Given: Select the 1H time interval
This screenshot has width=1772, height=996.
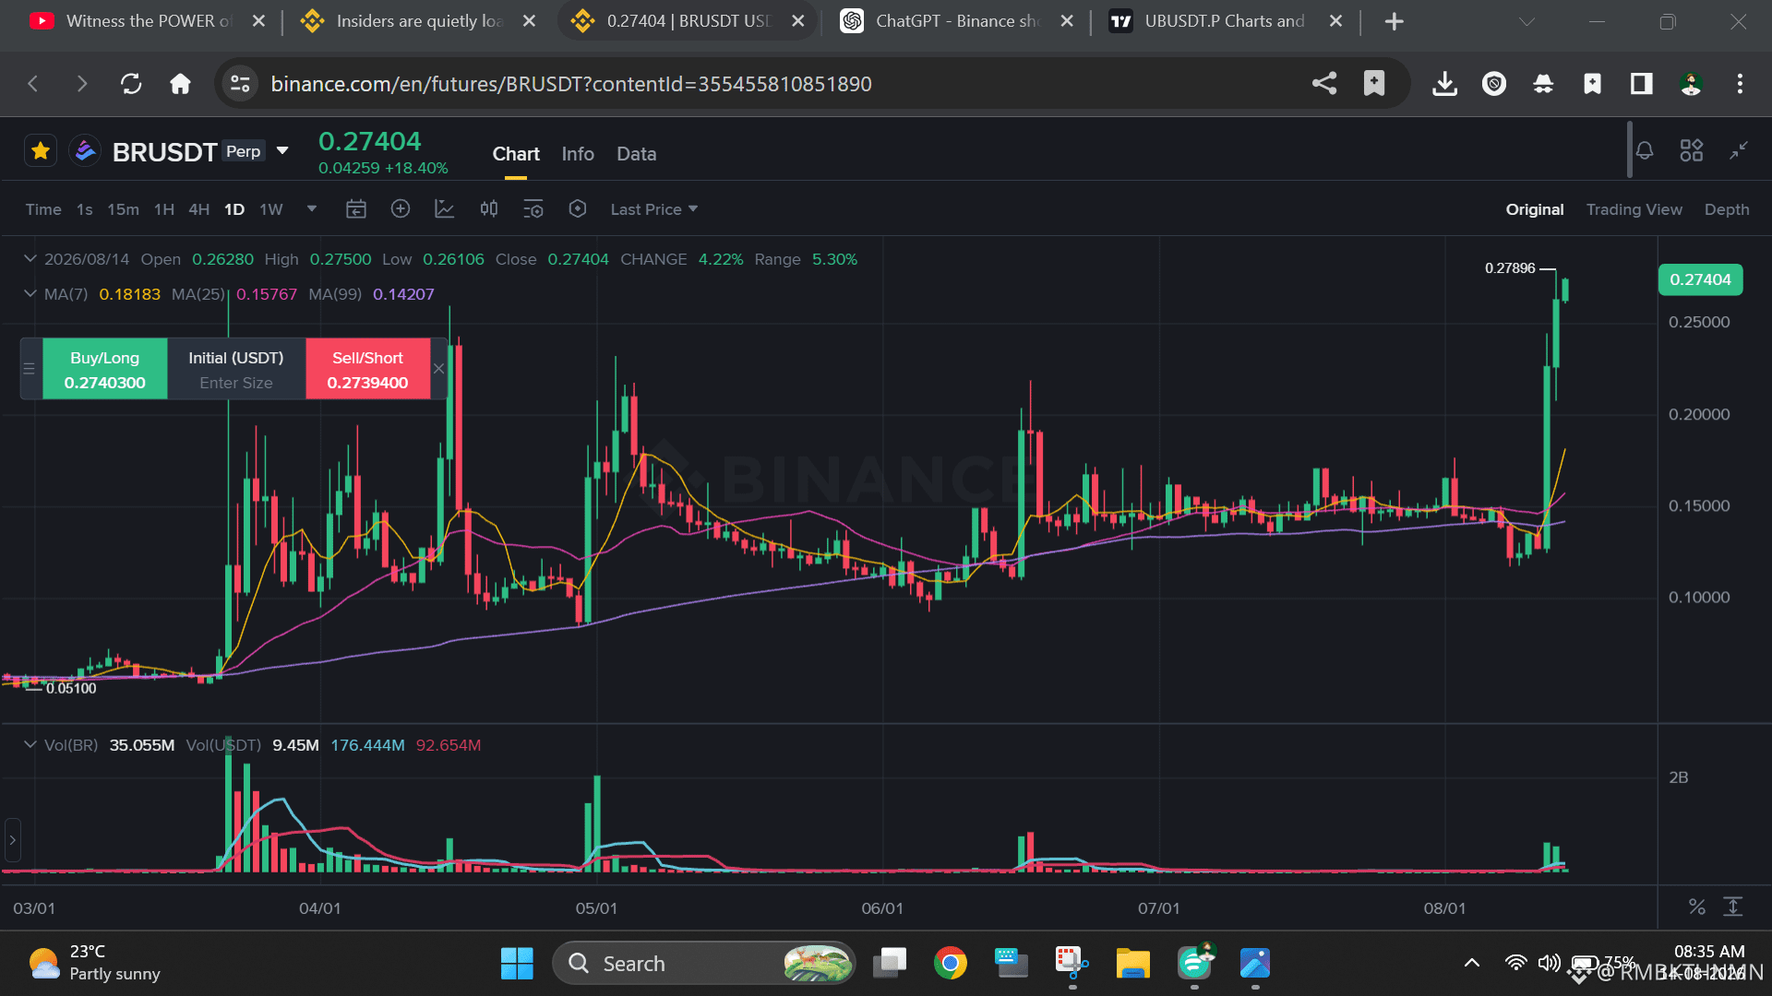Looking at the screenshot, I should coord(164,209).
